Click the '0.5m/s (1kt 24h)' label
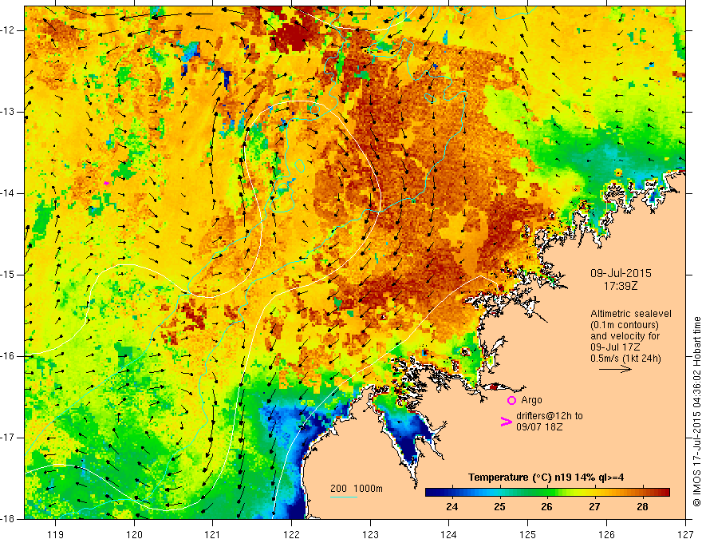 625,359
